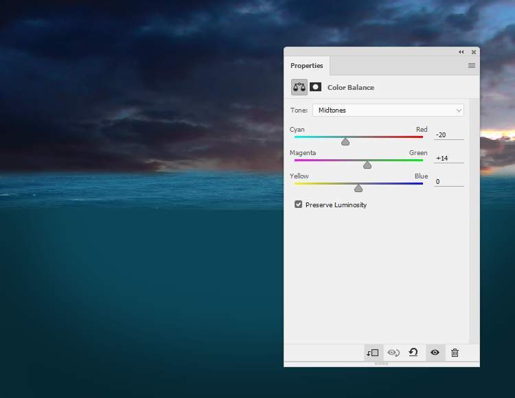Image resolution: width=515 pixels, height=398 pixels.
Task: Click the Red label
Action: (422, 129)
